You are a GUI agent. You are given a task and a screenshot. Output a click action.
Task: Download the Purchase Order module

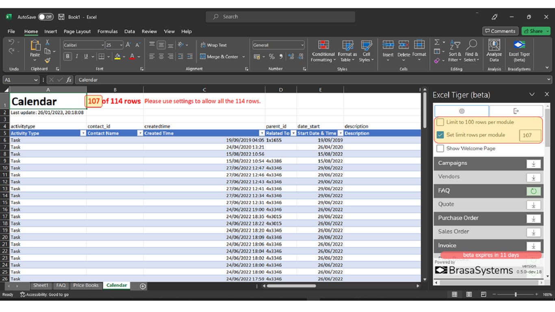point(533,219)
